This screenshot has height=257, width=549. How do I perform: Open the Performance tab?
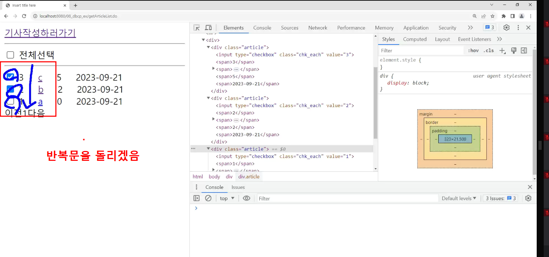click(351, 28)
